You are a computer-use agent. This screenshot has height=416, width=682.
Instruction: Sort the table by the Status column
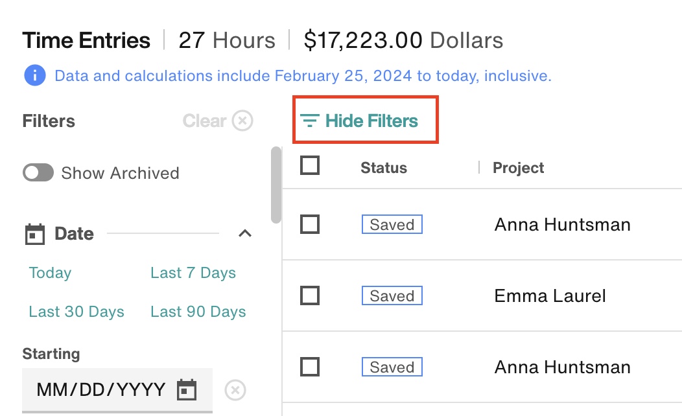tap(383, 167)
